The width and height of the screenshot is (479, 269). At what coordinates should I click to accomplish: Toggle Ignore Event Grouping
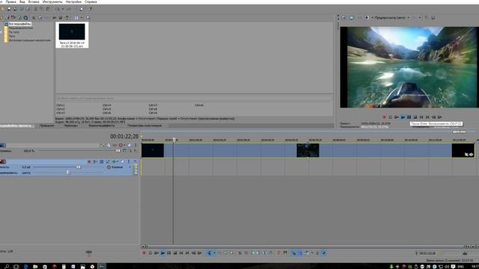tap(324, 253)
